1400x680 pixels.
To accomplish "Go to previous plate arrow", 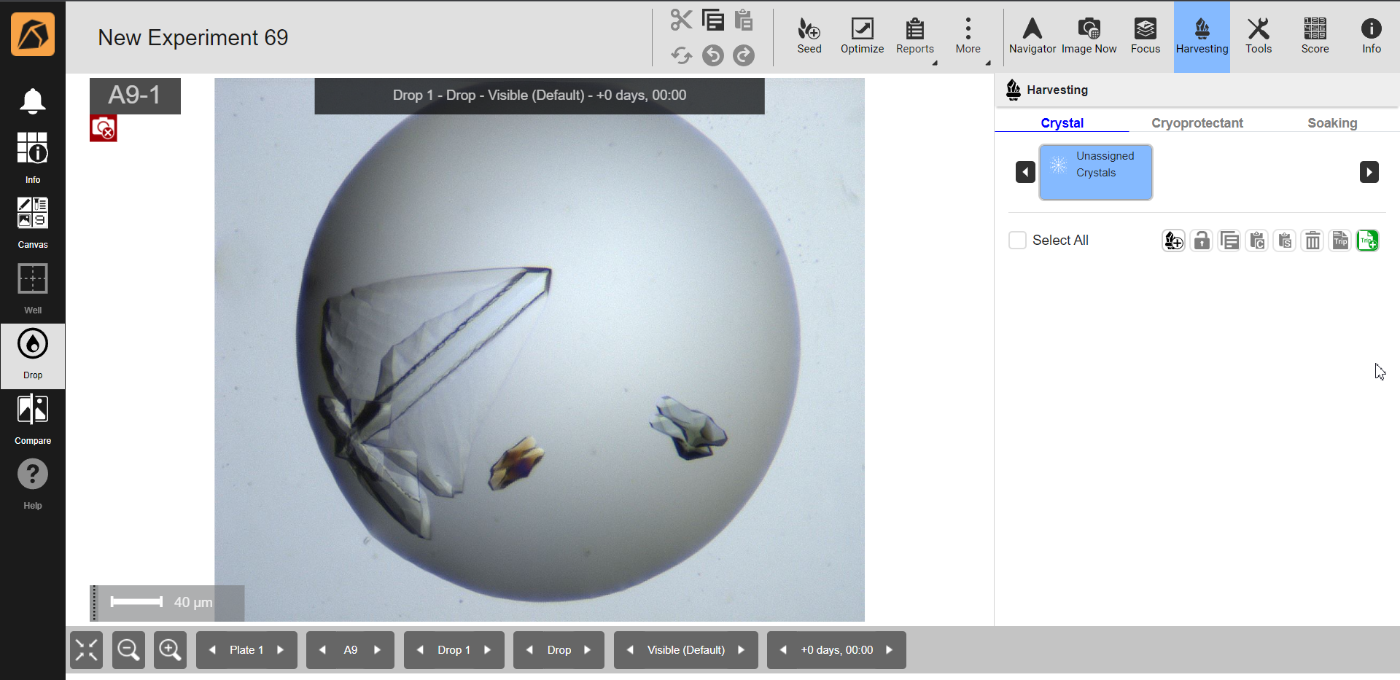I will point(212,649).
